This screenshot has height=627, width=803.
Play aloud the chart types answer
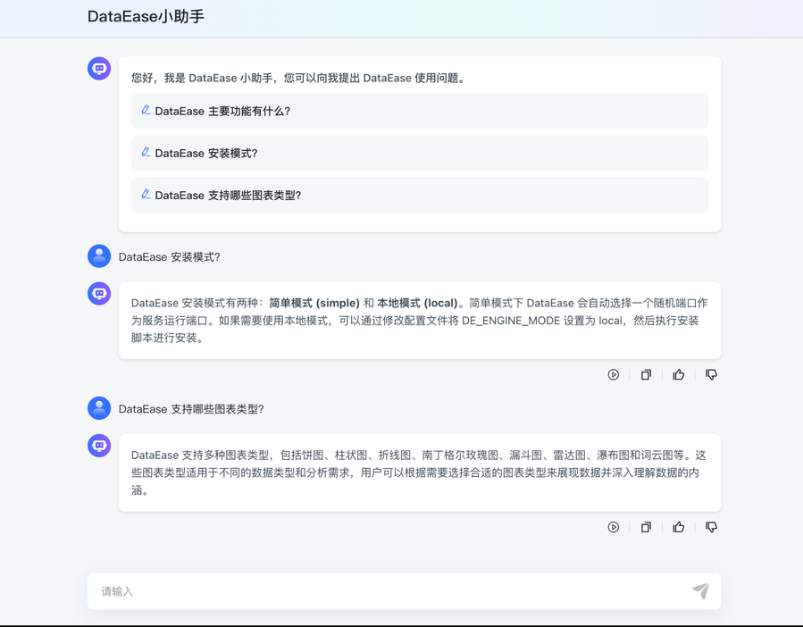click(613, 527)
